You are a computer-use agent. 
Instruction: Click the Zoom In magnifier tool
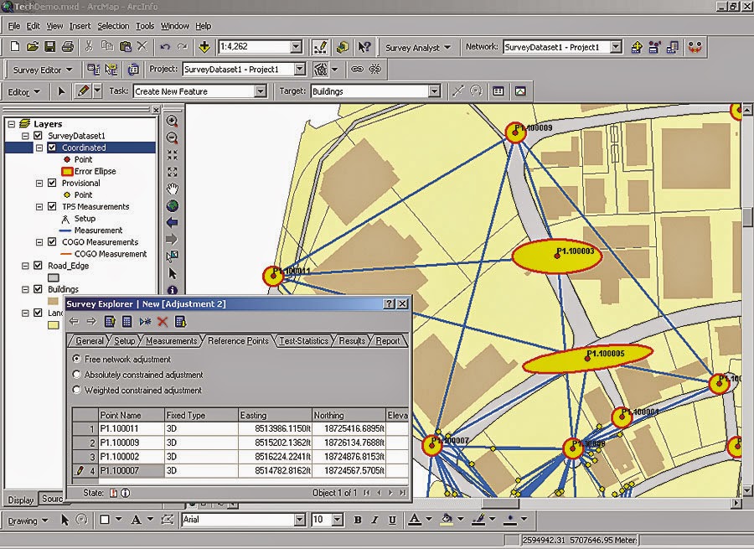click(x=172, y=121)
